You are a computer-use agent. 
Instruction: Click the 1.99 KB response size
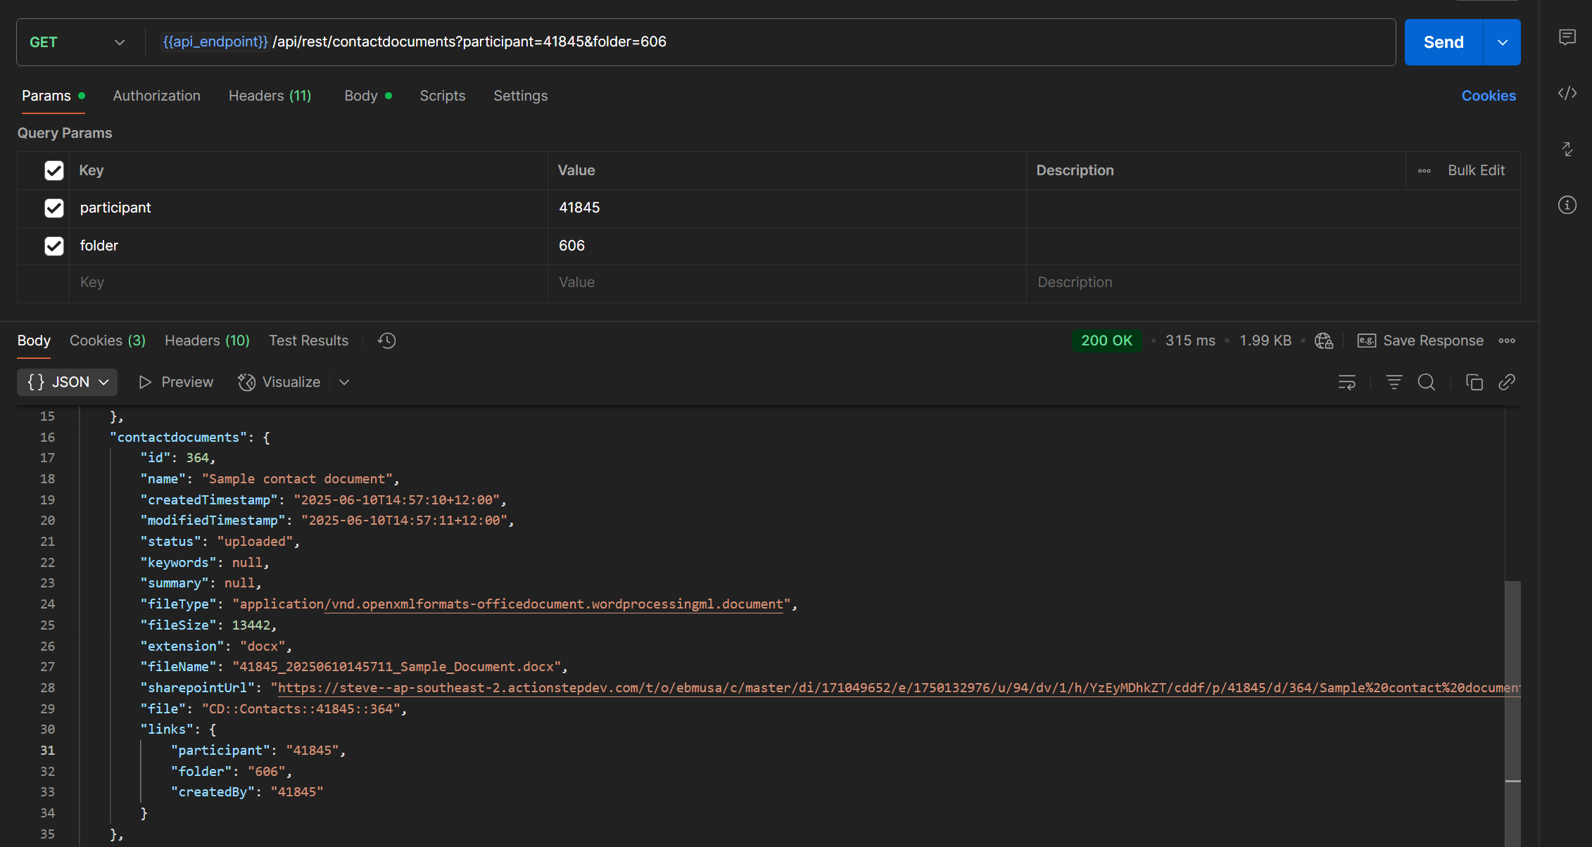(x=1265, y=340)
